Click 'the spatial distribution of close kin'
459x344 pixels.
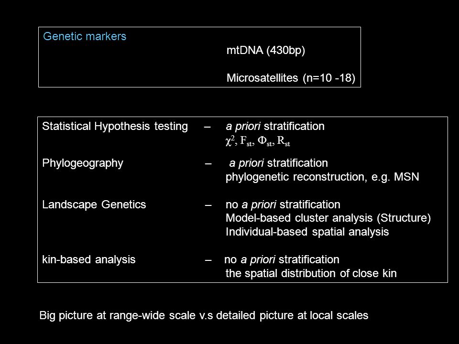click(311, 273)
